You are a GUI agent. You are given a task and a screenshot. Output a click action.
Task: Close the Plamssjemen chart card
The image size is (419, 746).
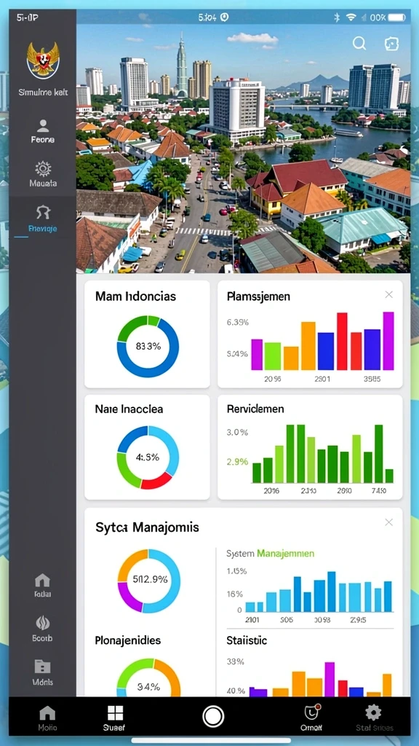tap(388, 295)
